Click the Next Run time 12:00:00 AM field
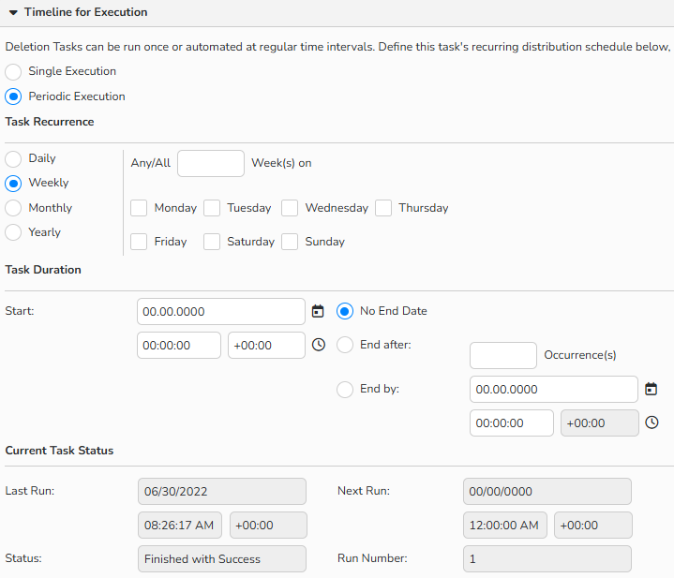The width and height of the screenshot is (674, 578). pyautogui.click(x=505, y=526)
